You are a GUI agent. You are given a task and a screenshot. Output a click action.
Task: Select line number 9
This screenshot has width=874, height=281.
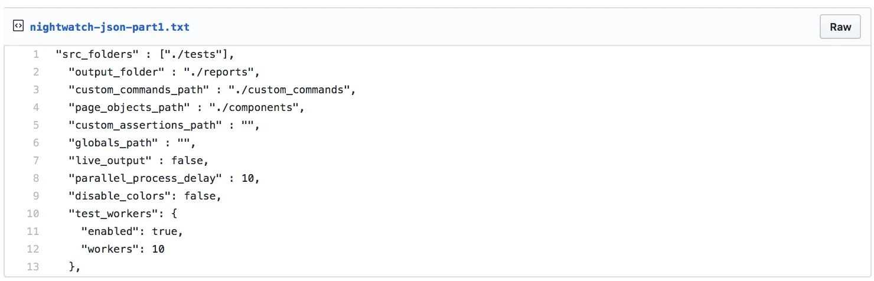(x=36, y=196)
